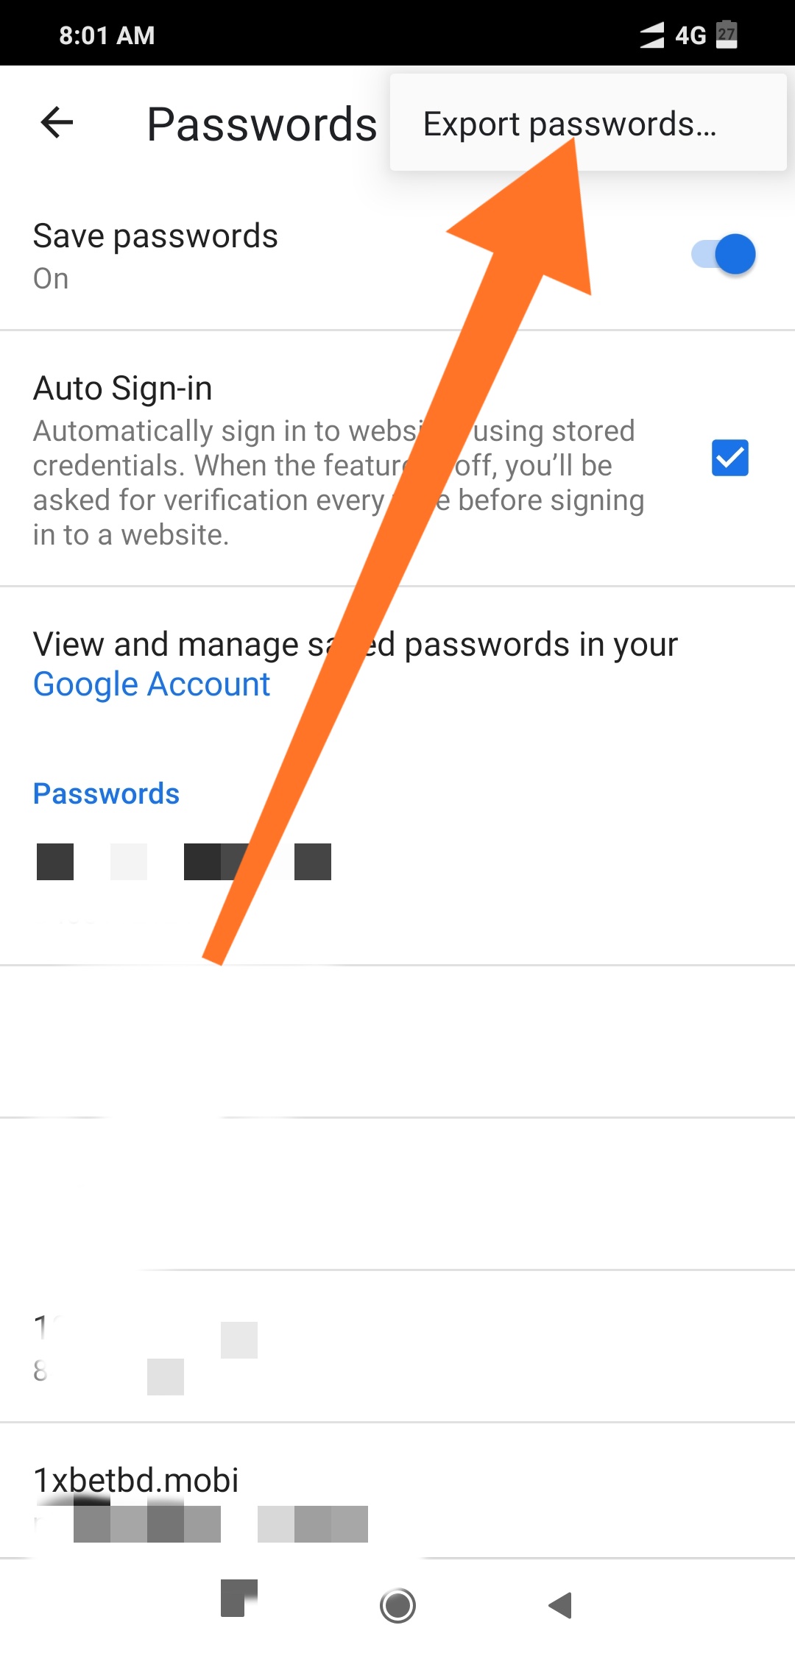This screenshot has width=795, height=1653.
Task: Tap the Save passwords label text
Action: (x=155, y=237)
